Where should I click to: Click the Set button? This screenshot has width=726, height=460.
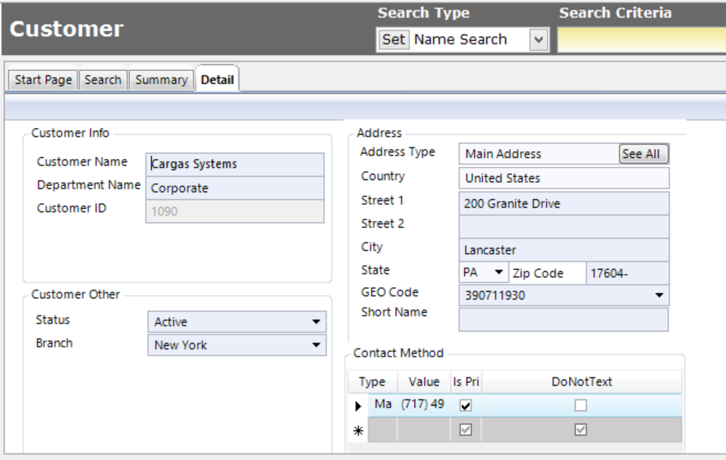[x=393, y=40]
